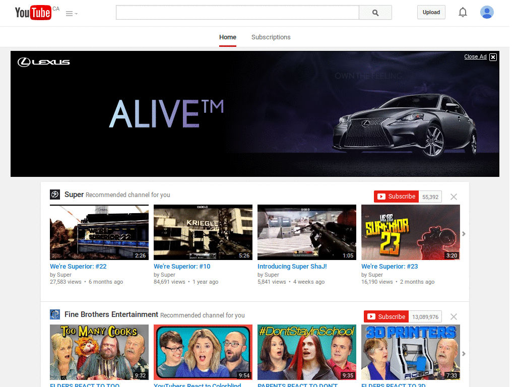
Task: Click the We're Superior: #10 title
Action: point(182,266)
